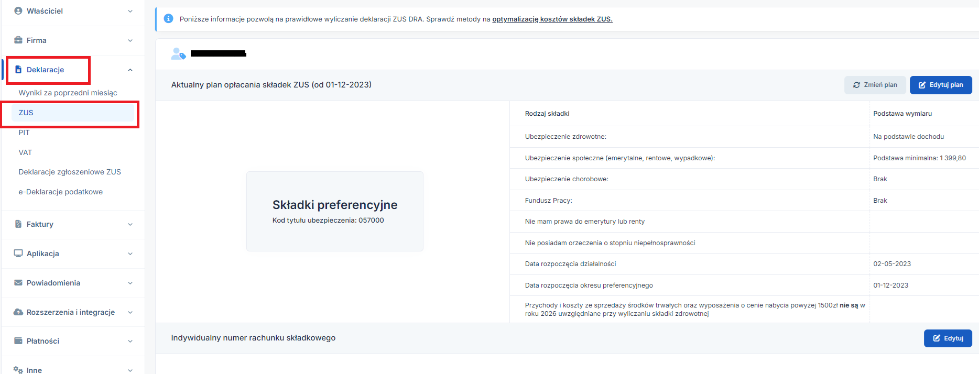This screenshot has height=374, width=979.
Task: Click the Faktury invoice icon
Action: tap(18, 224)
